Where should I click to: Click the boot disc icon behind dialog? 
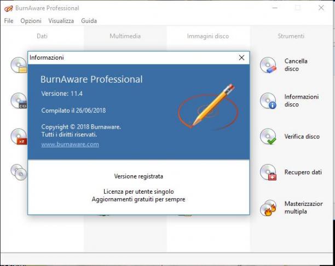[19, 101]
